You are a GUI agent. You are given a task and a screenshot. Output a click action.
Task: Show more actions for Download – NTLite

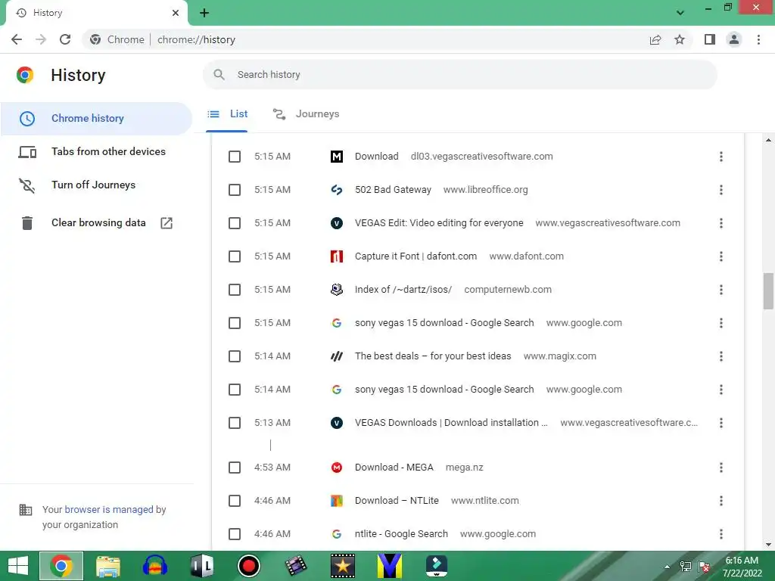click(x=721, y=501)
